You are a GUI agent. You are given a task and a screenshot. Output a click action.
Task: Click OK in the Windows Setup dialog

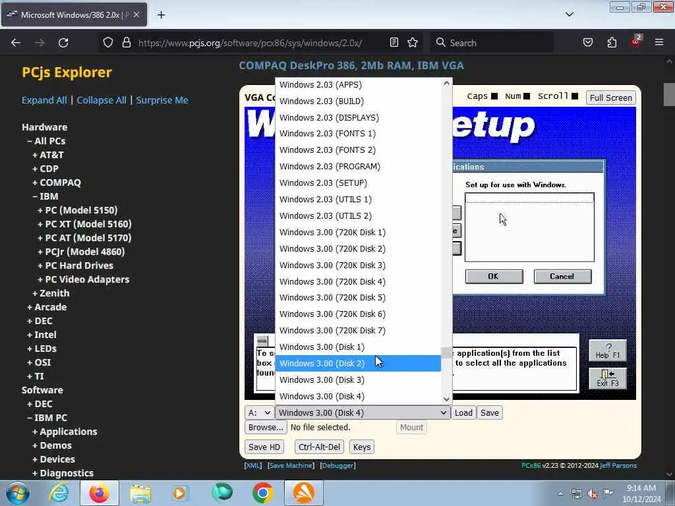coord(494,276)
